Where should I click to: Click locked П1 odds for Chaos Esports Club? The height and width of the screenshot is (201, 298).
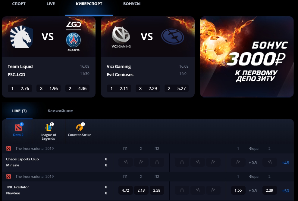click(x=126, y=162)
